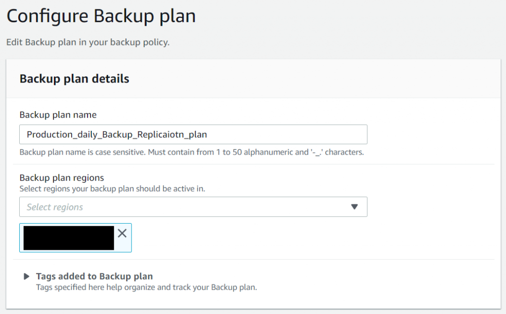506x314 pixels.
Task: Click the caret icon in Select regions field
Action: [x=354, y=207]
